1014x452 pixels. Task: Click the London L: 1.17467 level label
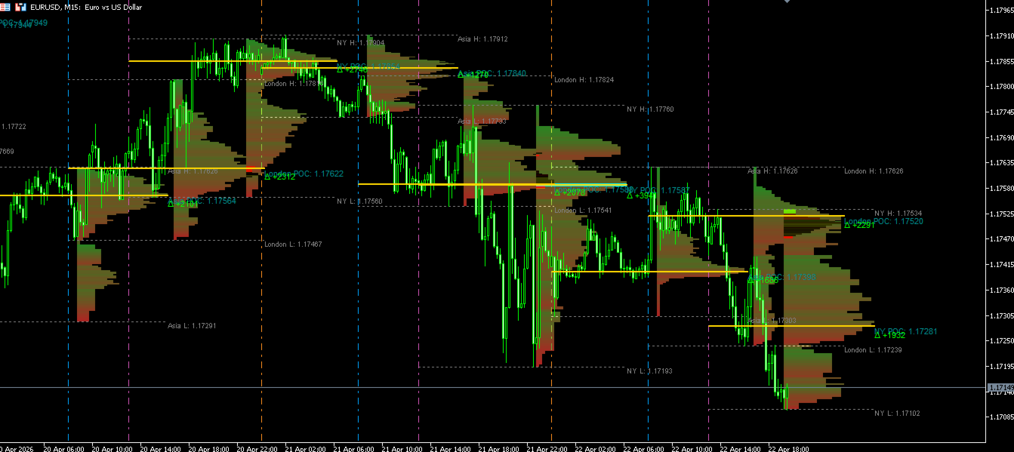[x=293, y=244]
